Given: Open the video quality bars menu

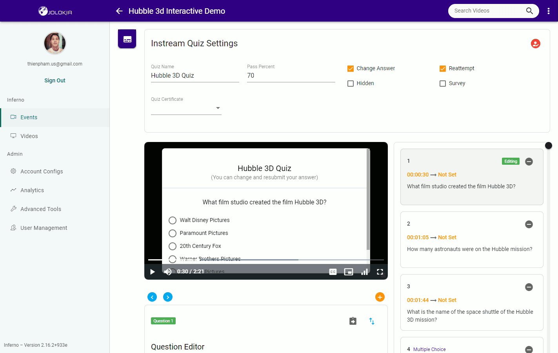Looking at the screenshot, I should click(x=364, y=272).
